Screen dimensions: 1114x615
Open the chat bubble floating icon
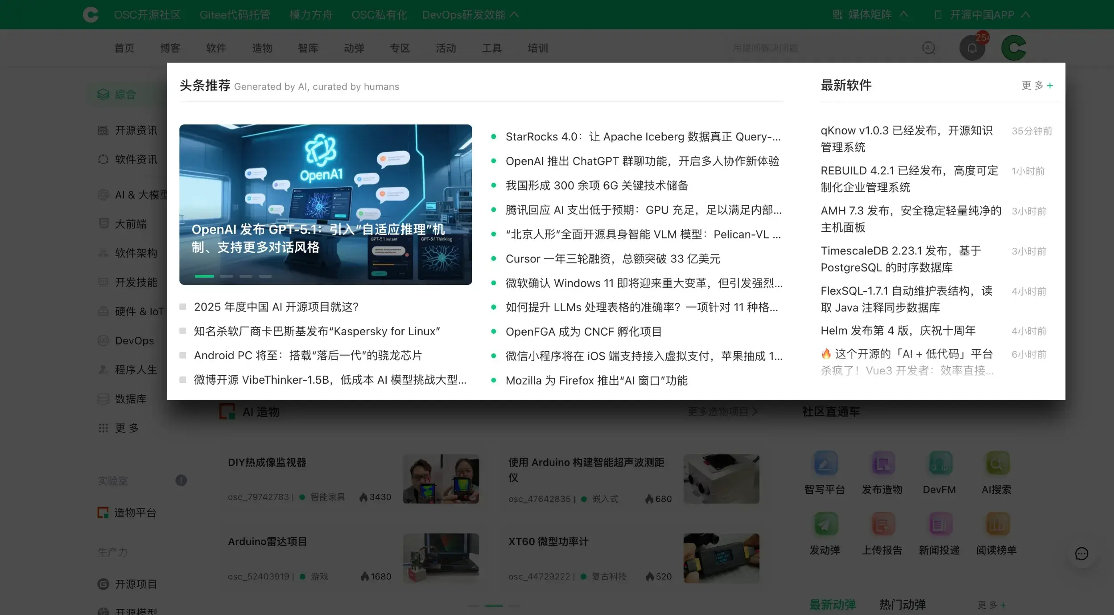(x=1081, y=554)
